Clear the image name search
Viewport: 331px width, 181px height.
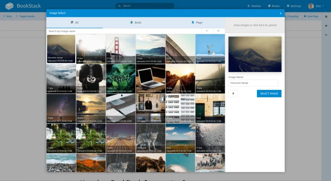click(207, 31)
